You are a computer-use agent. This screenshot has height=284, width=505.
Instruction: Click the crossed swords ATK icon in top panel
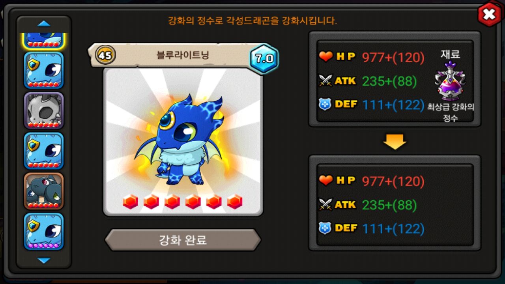tap(326, 81)
